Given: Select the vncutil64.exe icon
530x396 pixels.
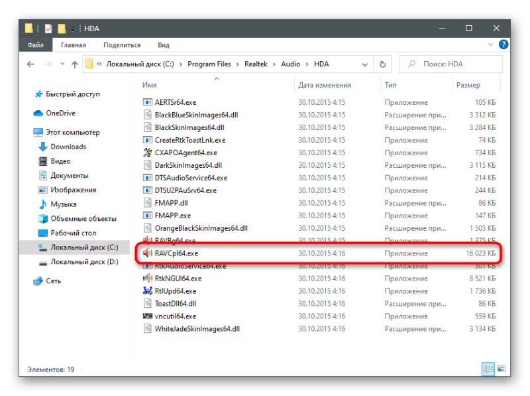Looking at the screenshot, I should click(x=147, y=316).
